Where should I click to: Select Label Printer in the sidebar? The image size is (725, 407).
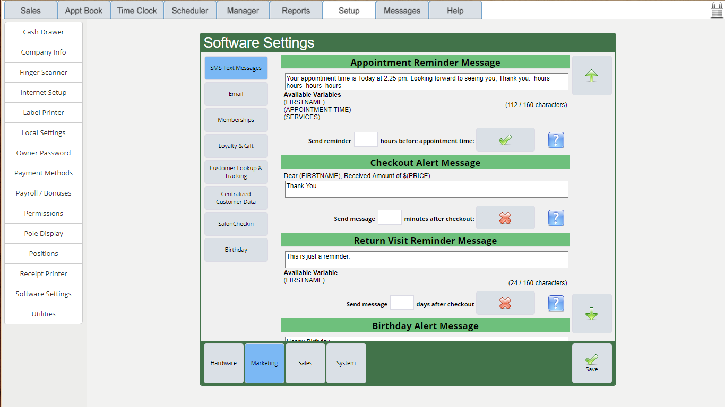point(44,113)
